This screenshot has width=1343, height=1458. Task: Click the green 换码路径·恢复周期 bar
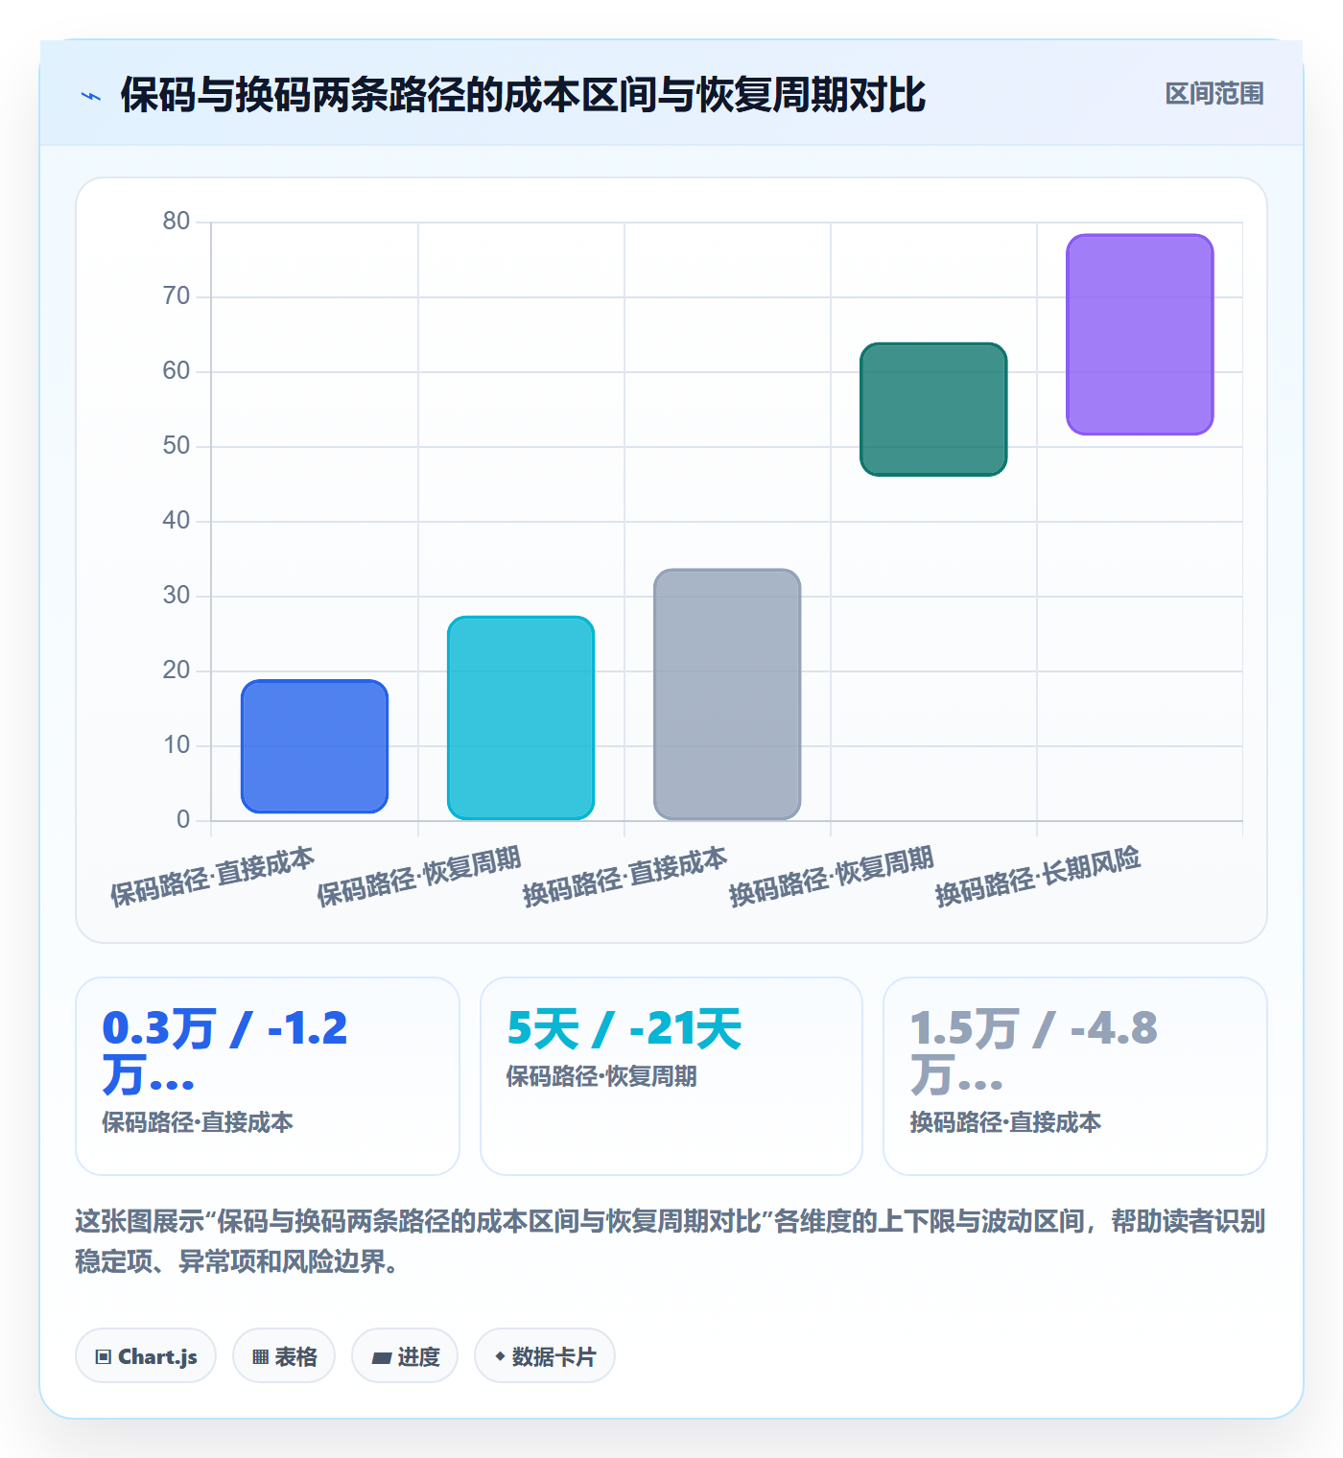click(933, 410)
